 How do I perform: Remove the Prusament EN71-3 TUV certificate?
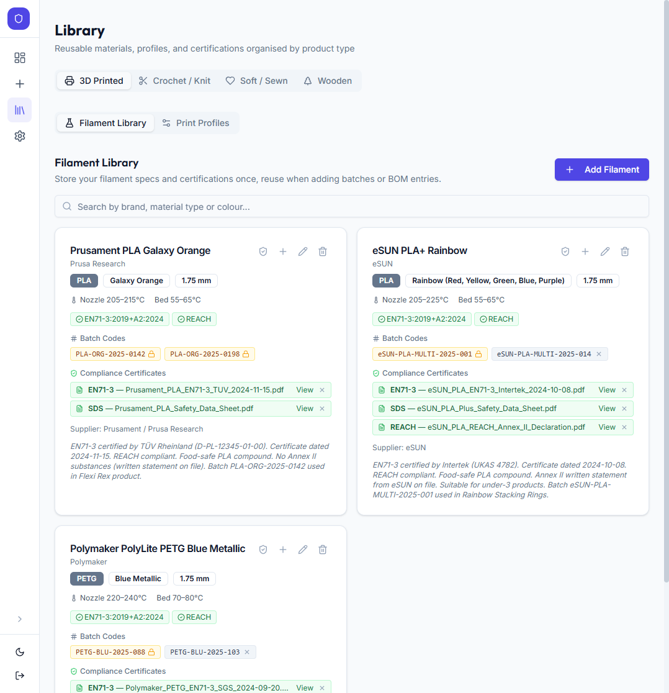click(322, 390)
